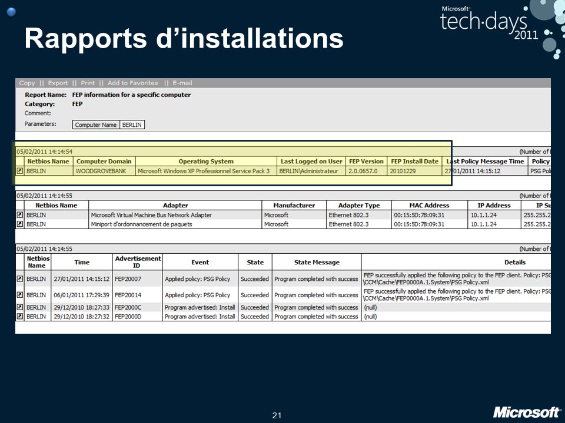The image size is (565, 423).
Task: Click the Last Logged on User column header
Action: pyautogui.click(x=311, y=162)
